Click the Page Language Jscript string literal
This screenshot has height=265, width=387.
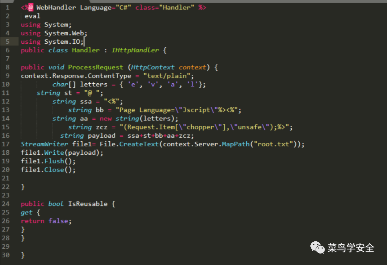[x=177, y=110]
